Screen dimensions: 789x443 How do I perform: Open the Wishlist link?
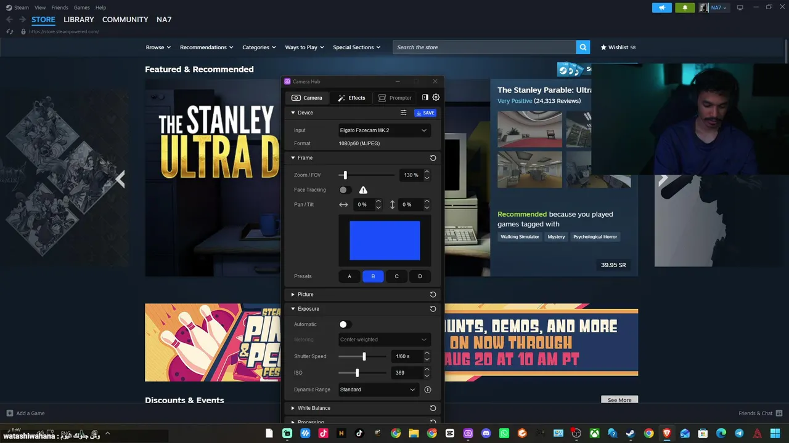618,47
